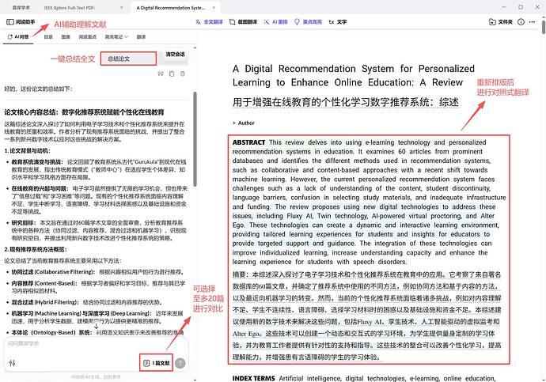The width and height of the screenshot is (546, 382).
Task: Click the send arrow button
Action: tap(180, 363)
